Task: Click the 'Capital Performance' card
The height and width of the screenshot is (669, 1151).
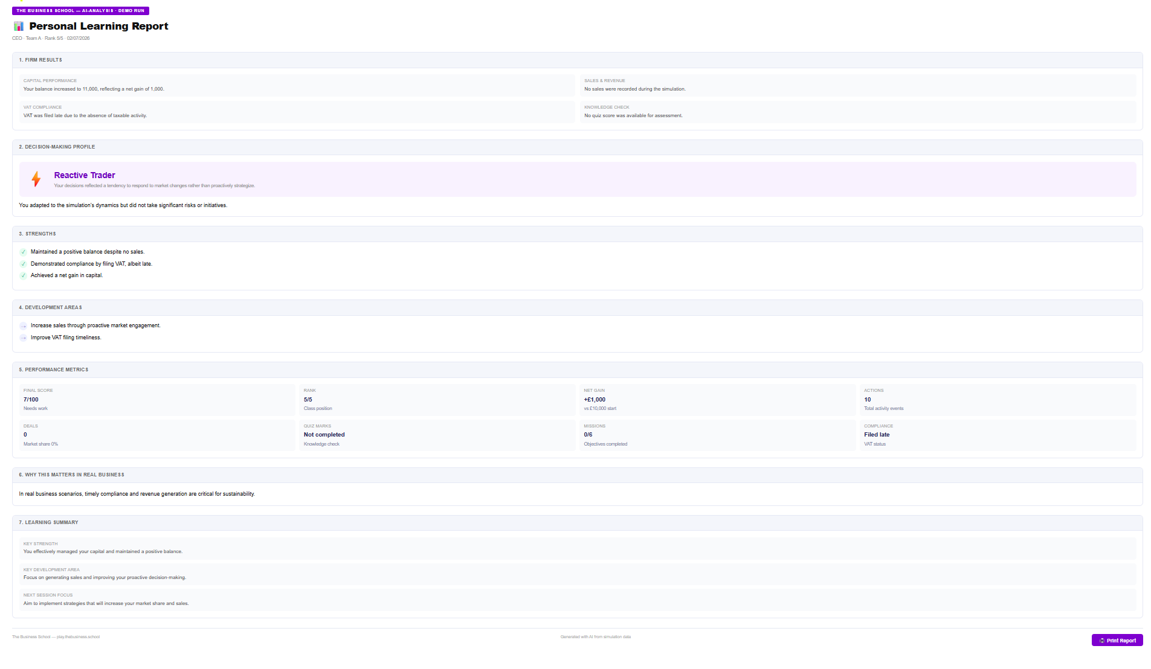Action: coord(297,85)
